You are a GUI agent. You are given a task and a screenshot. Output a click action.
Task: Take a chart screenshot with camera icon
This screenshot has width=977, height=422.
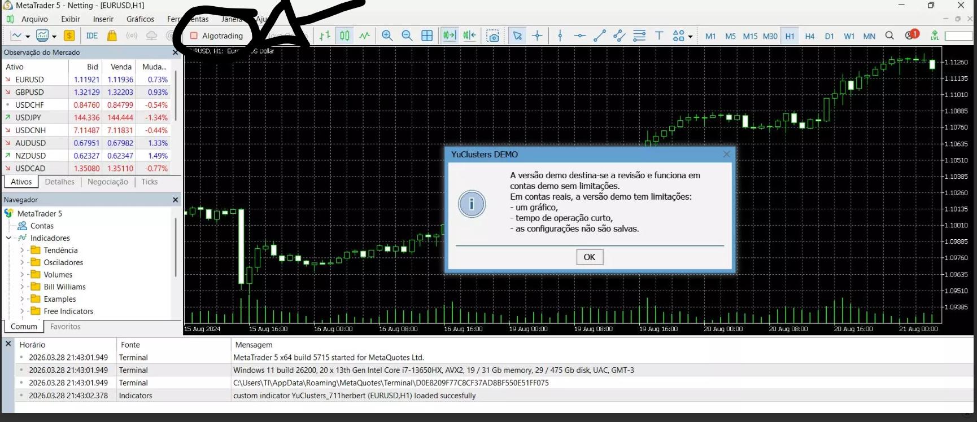click(x=493, y=36)
